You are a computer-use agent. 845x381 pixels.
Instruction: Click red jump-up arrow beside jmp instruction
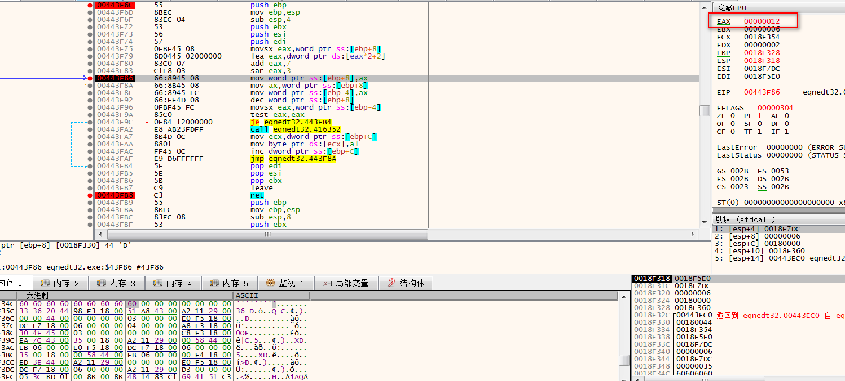(x=147, y=159)
